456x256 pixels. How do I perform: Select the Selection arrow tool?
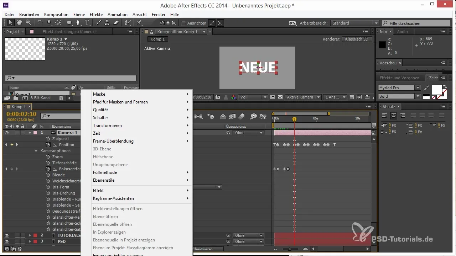[11, 23]
